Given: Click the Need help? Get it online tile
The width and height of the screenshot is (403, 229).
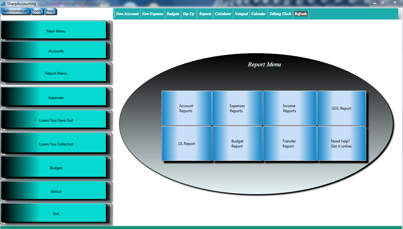Looking at the screenshot, I should 342,143.
